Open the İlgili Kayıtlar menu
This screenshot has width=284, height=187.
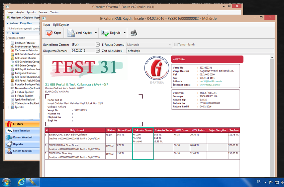click(x=61, y=25)
